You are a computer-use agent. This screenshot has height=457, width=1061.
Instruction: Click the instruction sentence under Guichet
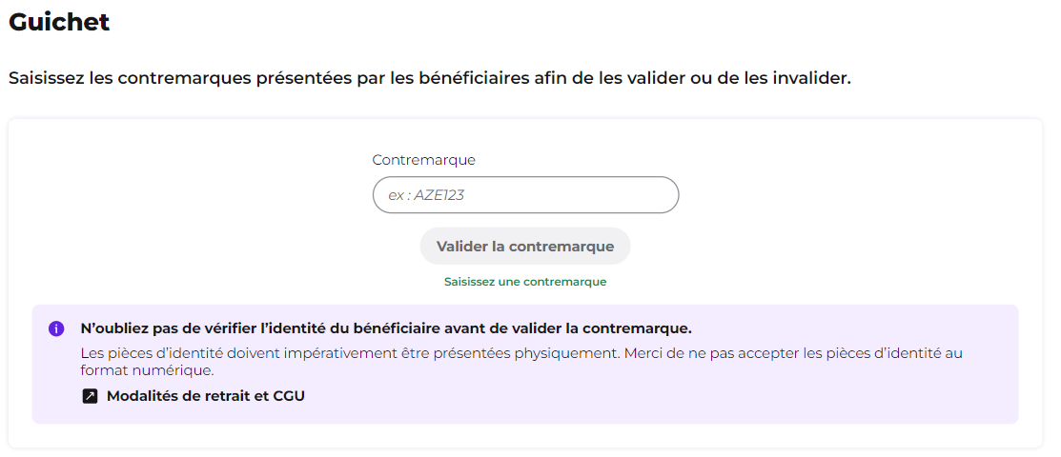[430, 78]
